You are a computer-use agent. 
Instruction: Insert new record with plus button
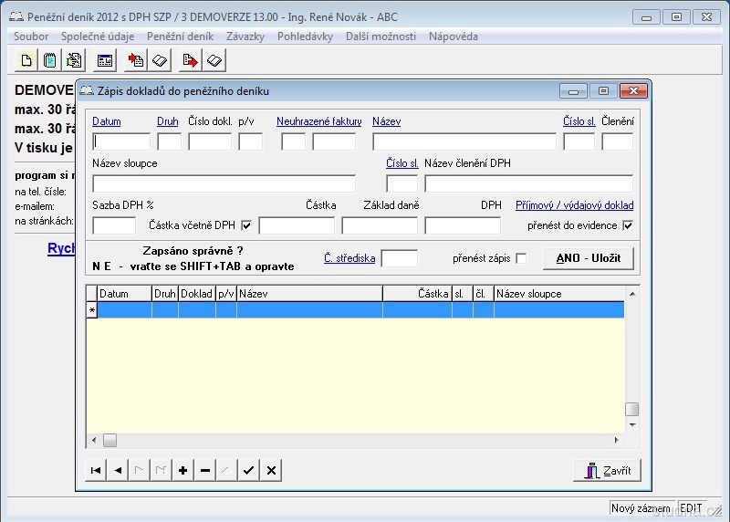pyautogui.click(x=183, y=470)
